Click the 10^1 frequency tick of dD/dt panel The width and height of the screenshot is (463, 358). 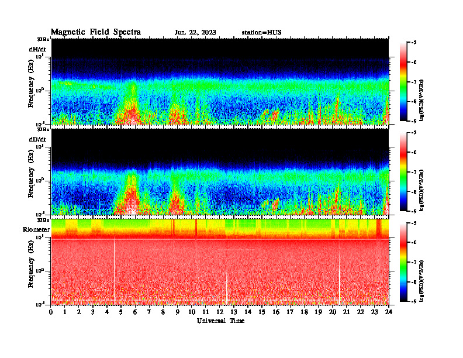tap(40, 146)
